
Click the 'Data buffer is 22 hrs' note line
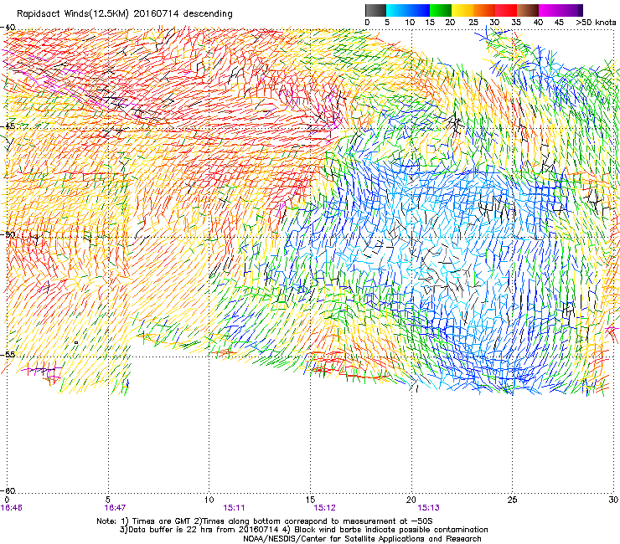303,530
